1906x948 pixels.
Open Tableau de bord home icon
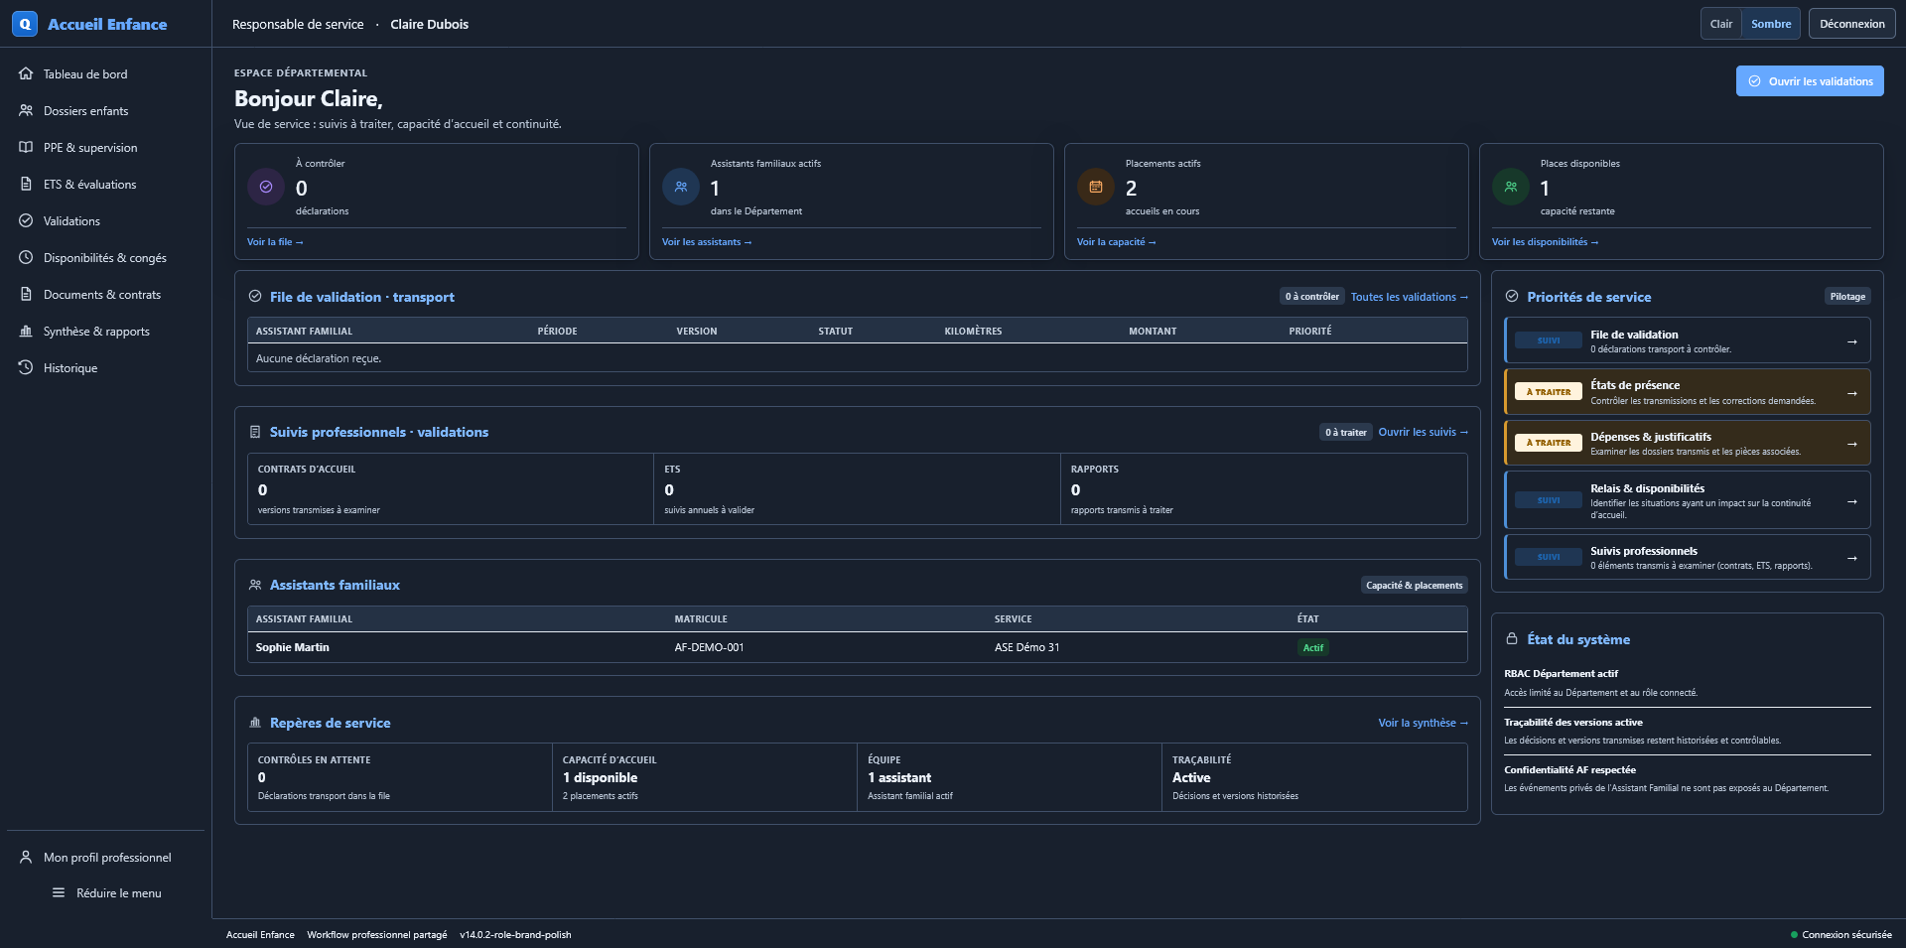click(26, 73)
